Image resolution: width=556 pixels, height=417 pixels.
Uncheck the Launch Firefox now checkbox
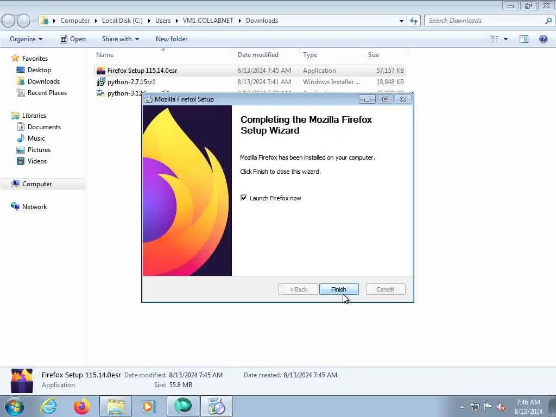[244, 198]
